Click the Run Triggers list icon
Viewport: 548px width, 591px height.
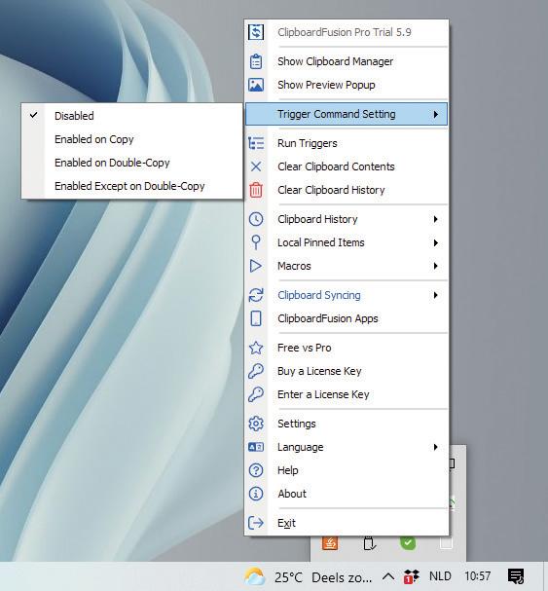click(x=256, y=143)
